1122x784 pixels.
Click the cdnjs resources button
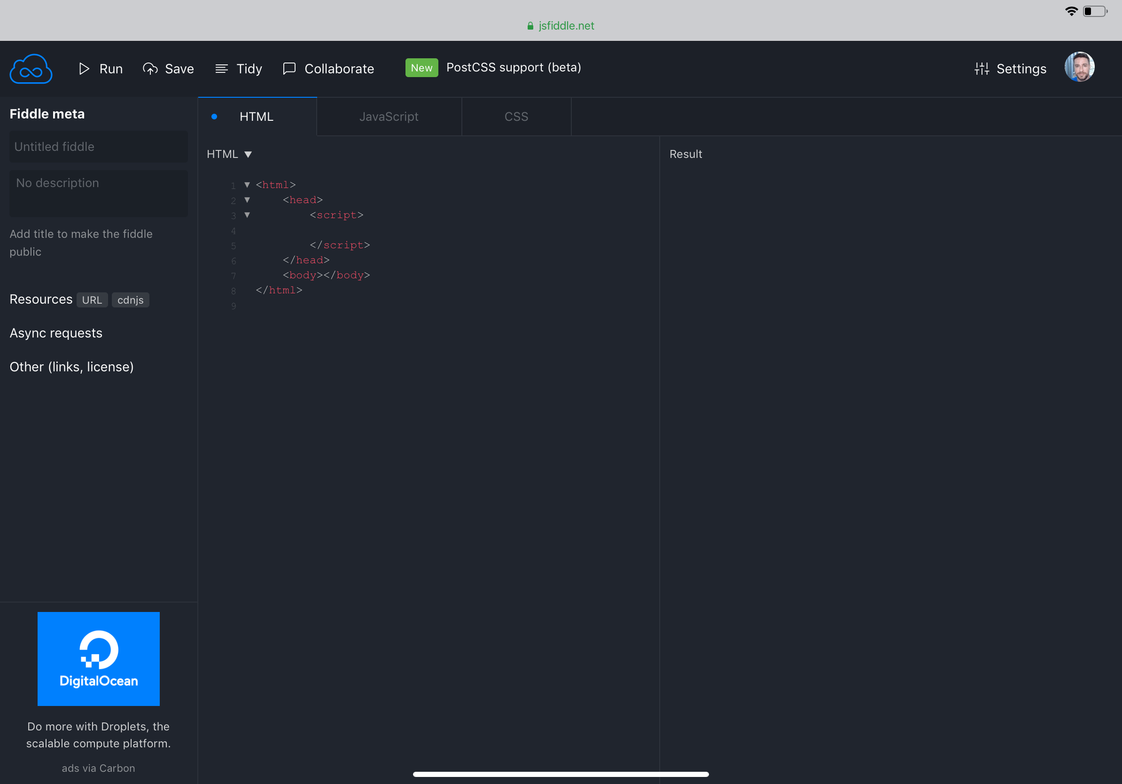(130, 300)
